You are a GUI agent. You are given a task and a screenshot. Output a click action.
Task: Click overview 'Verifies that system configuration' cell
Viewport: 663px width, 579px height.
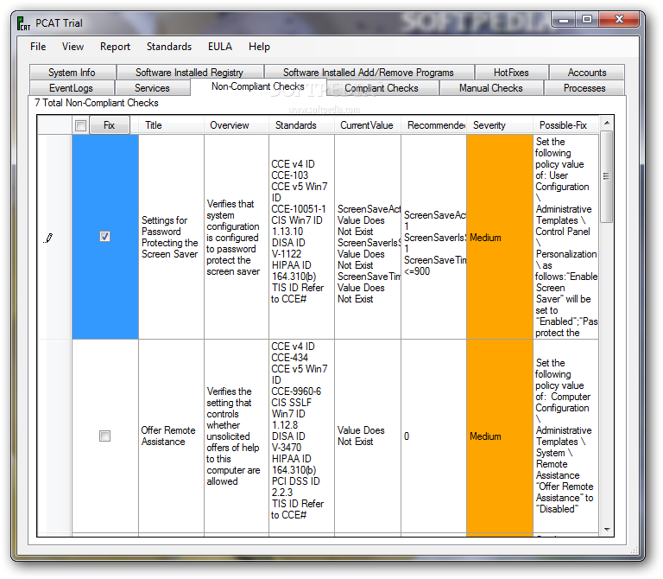237,237
